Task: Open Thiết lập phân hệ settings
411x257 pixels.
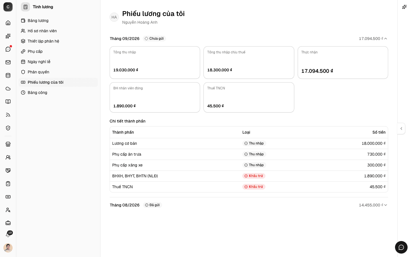Action: [x=58, y=41]
